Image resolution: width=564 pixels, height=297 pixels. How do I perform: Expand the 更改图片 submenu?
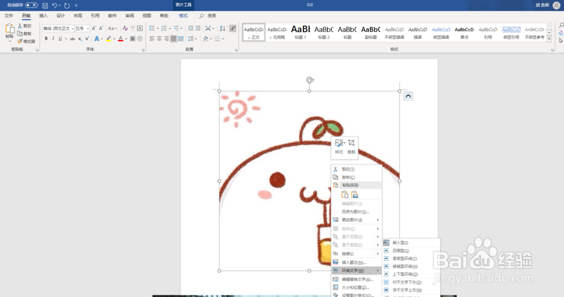(356, 220)
